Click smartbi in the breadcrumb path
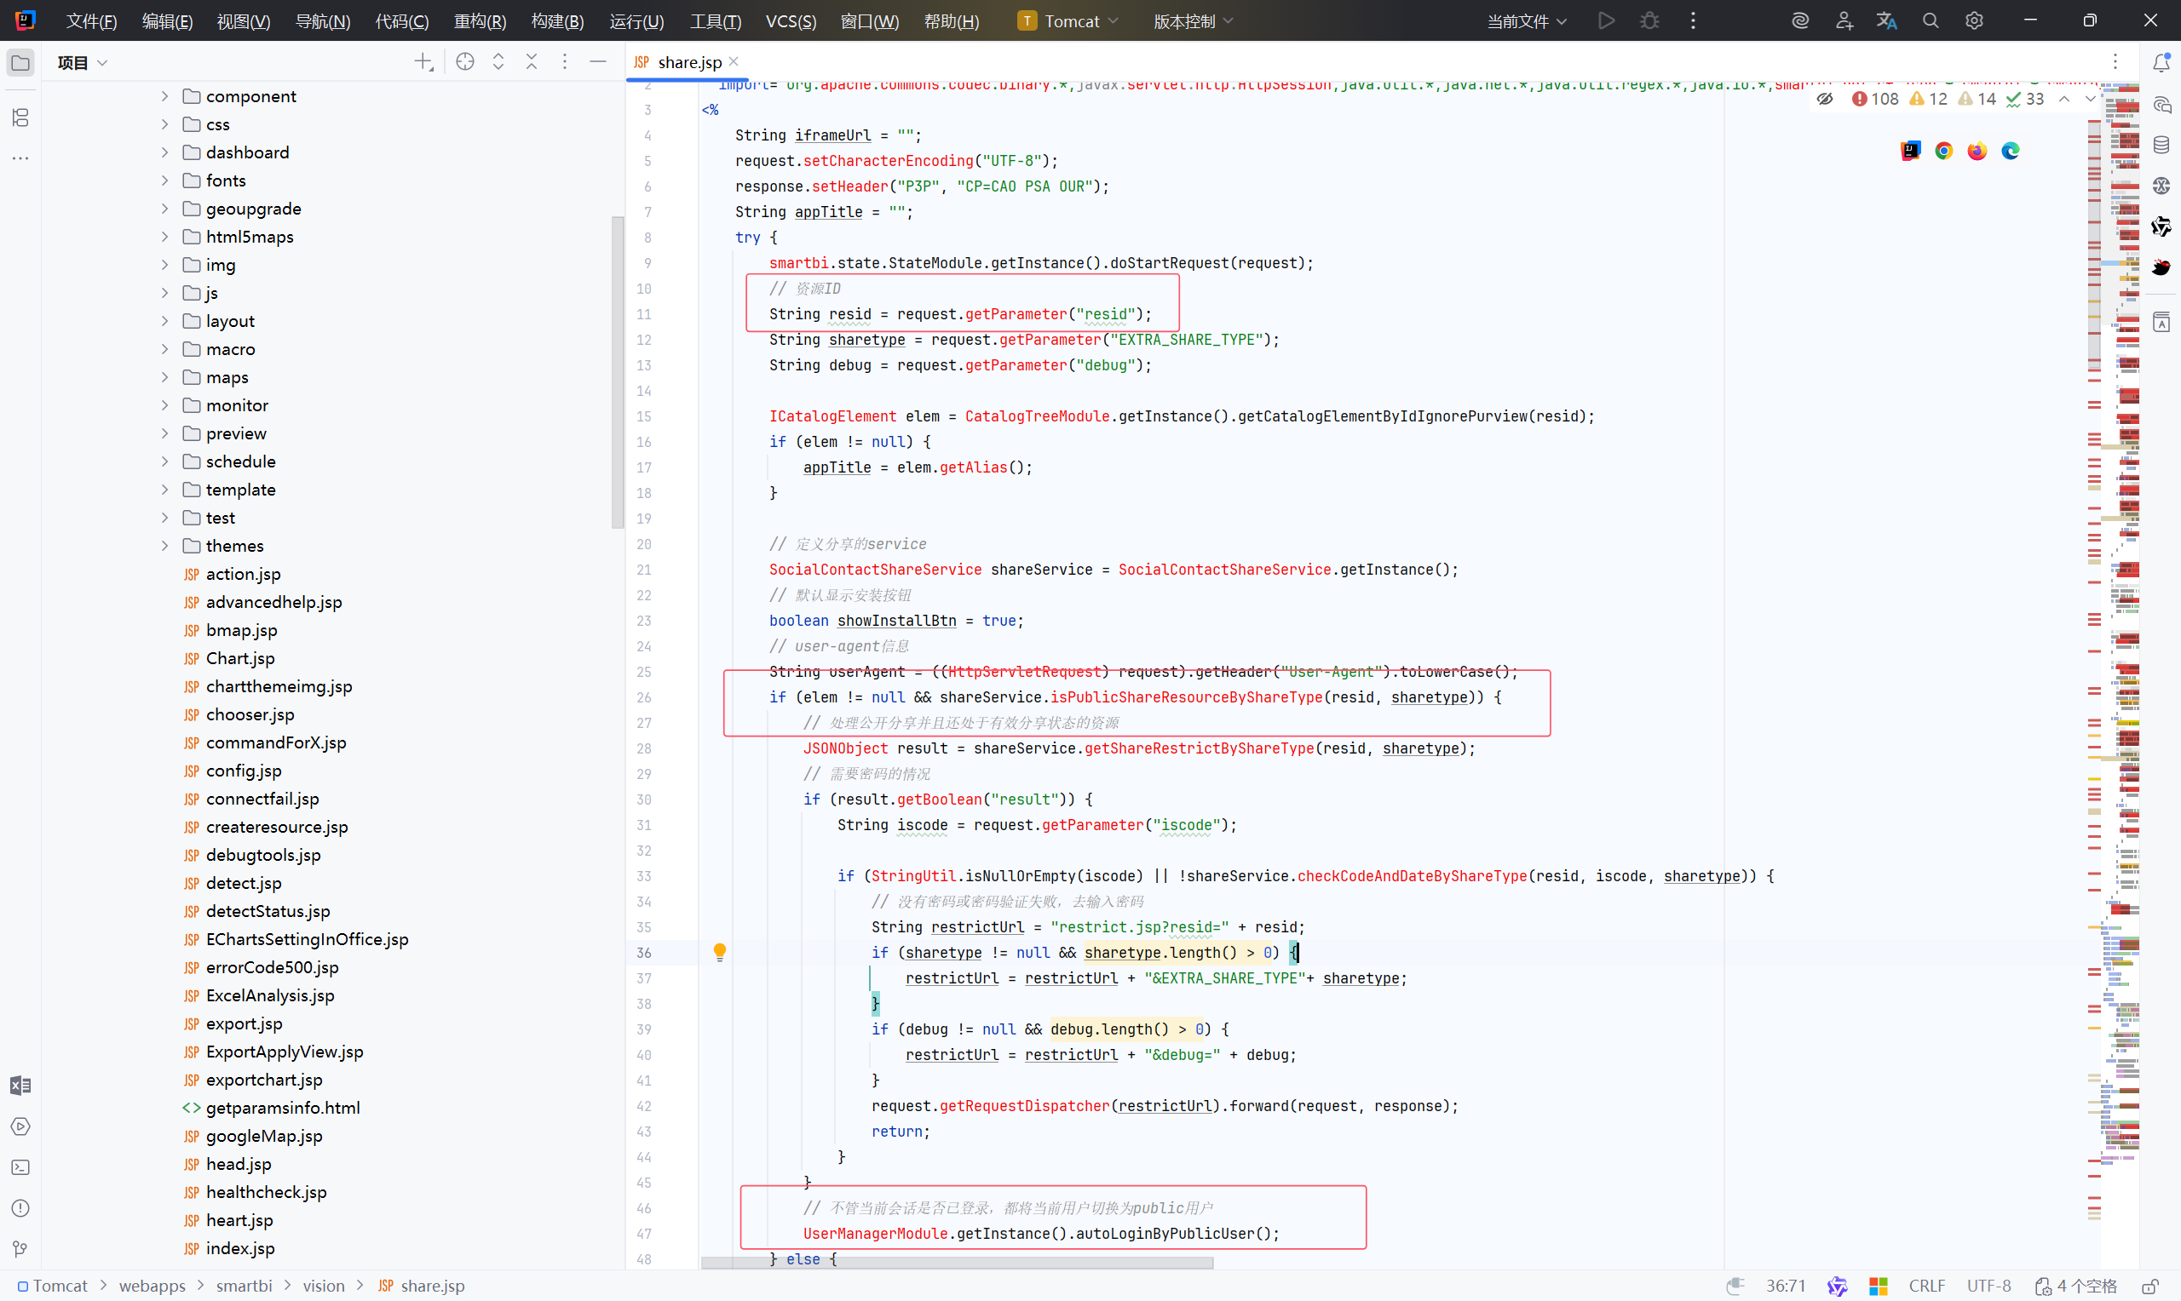 tap(244, 1286)
